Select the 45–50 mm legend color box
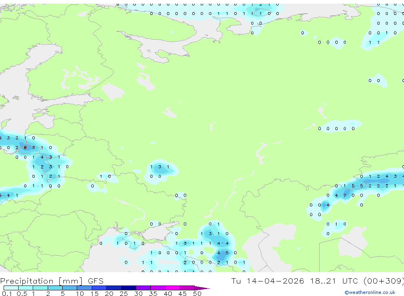Screen dimensions: 404x296 tap(187, 288)
